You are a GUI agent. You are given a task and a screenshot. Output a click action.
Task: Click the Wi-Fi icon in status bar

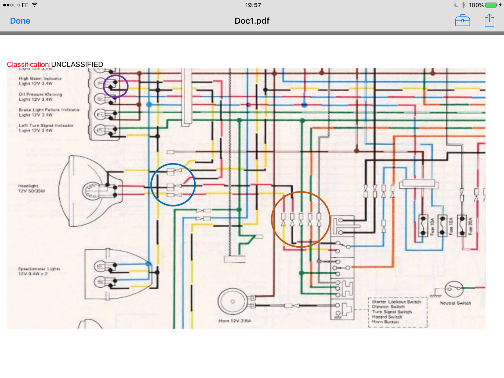[35, 5]
